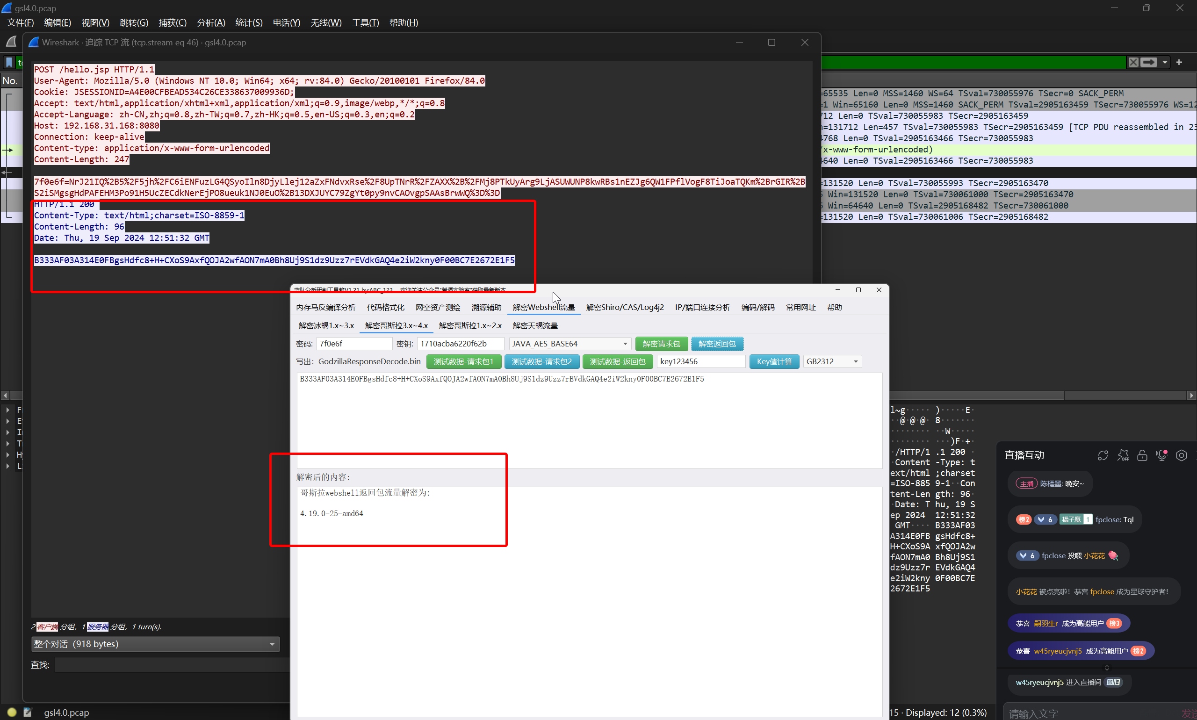This screenshot has height=720, width=1197.
Task: Open the 帮助(H) menu in Wireshark
Action: click(404, 23)
